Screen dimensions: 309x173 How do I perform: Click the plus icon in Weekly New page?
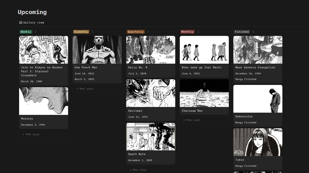(23, 134)
